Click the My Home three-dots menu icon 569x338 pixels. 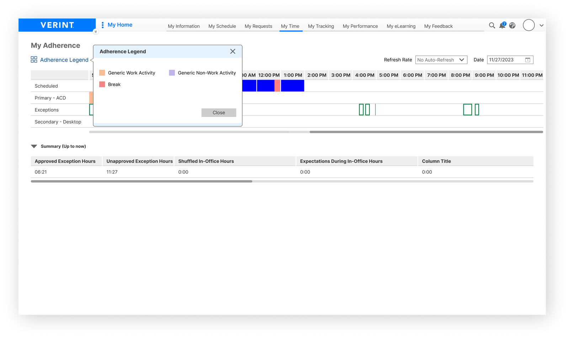[x=102, y=25]
